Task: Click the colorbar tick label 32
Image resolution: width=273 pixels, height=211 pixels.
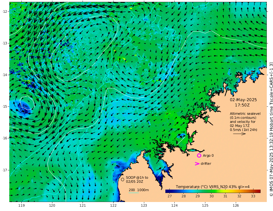Action: 239,196
